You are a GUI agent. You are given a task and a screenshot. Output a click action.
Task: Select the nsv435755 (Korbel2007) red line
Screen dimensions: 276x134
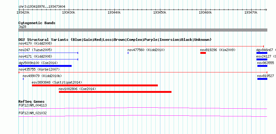(x=143, y=72)
